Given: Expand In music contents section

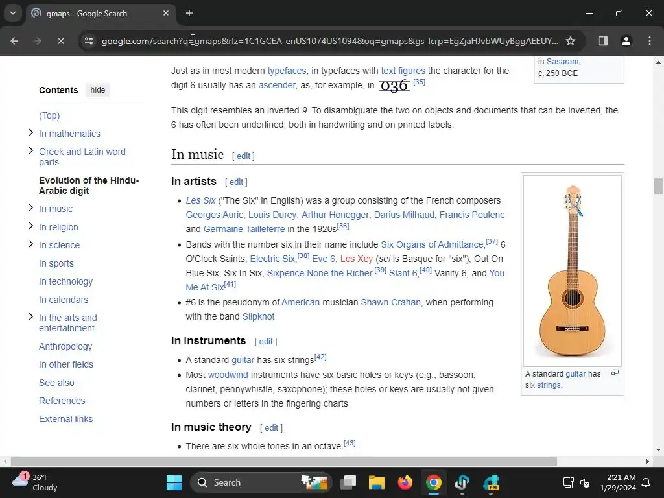Looking at the screenshot, I should [31, 207].
